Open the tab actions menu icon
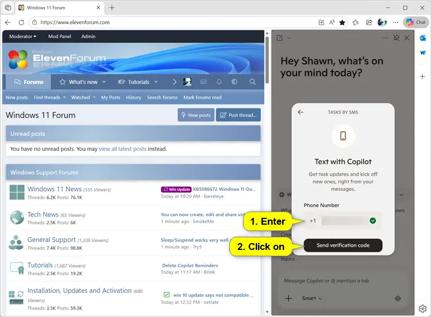 (8, 7)
